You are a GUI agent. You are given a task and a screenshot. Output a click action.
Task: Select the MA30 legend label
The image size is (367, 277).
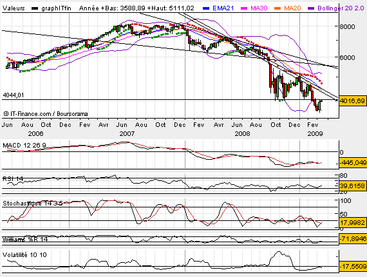(x=259, y=8)
